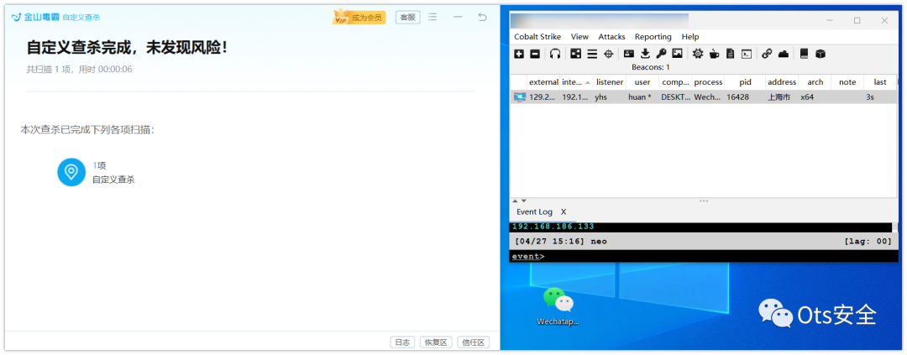Close the Event Log tab with X
This screenshot has width=907, height=355.
(x=564, y=211)
